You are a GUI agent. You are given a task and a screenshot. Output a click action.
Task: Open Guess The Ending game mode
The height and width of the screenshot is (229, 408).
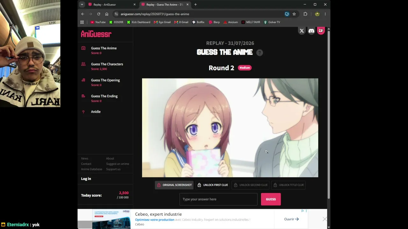coord(104,96)
